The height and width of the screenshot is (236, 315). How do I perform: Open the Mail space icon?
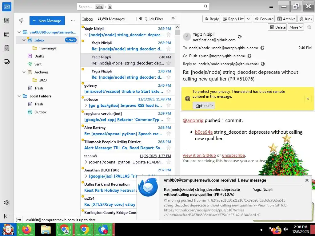tap(7, 7)
